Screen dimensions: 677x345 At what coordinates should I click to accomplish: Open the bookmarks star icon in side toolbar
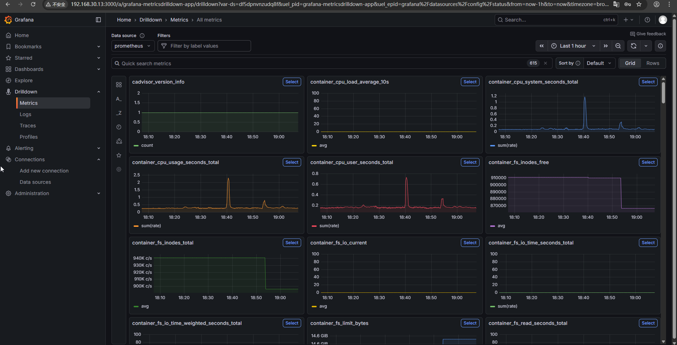(x=119, y=155)
